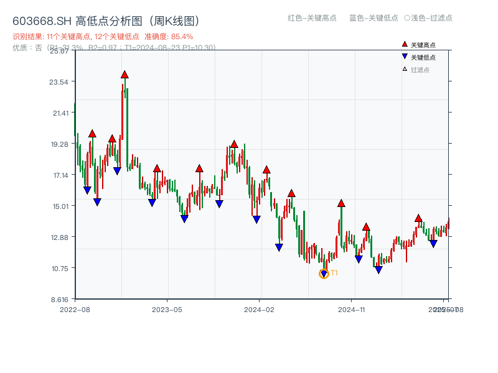Select the red high-point marker above the mid-2023 peak

[x=233, y=144]
